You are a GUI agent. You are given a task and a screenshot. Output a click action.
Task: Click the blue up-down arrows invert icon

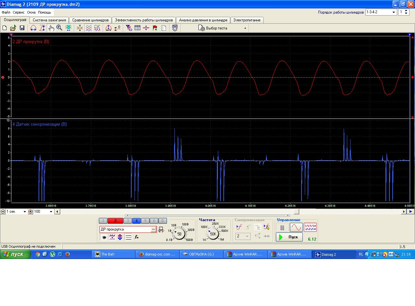(120, 237)
